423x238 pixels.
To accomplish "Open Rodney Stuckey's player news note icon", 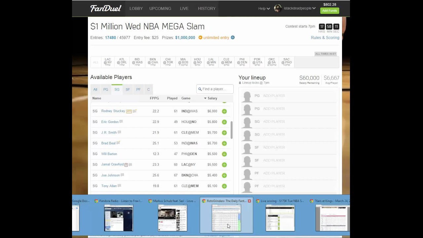I will coord(135,111).
